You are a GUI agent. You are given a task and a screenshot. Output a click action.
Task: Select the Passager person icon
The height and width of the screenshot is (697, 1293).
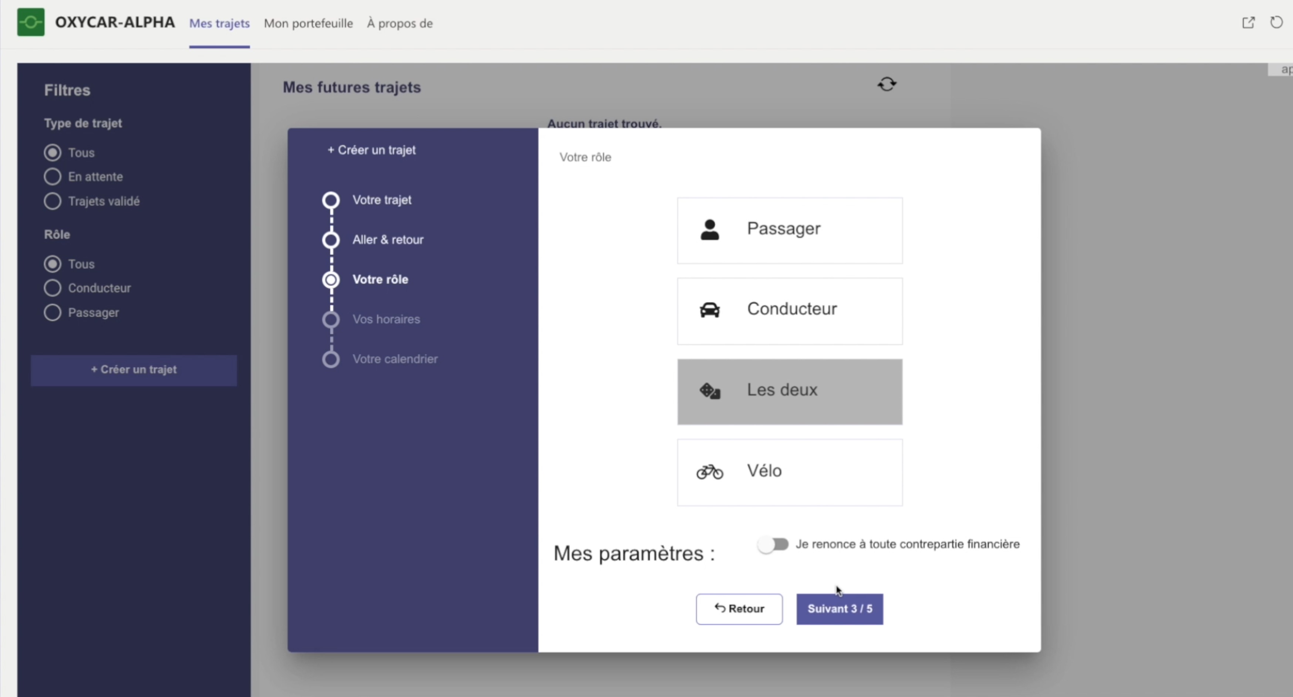click(x=709, y=230)
